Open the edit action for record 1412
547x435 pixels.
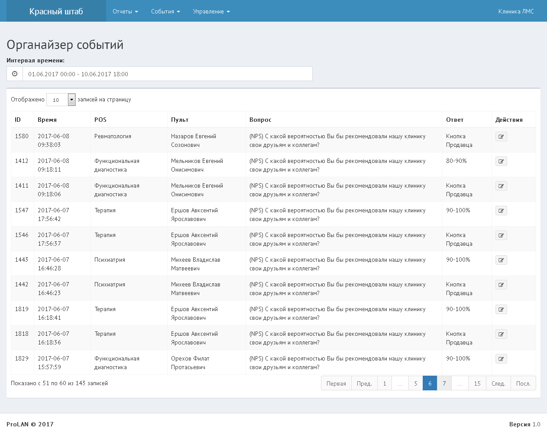(501, 161)
